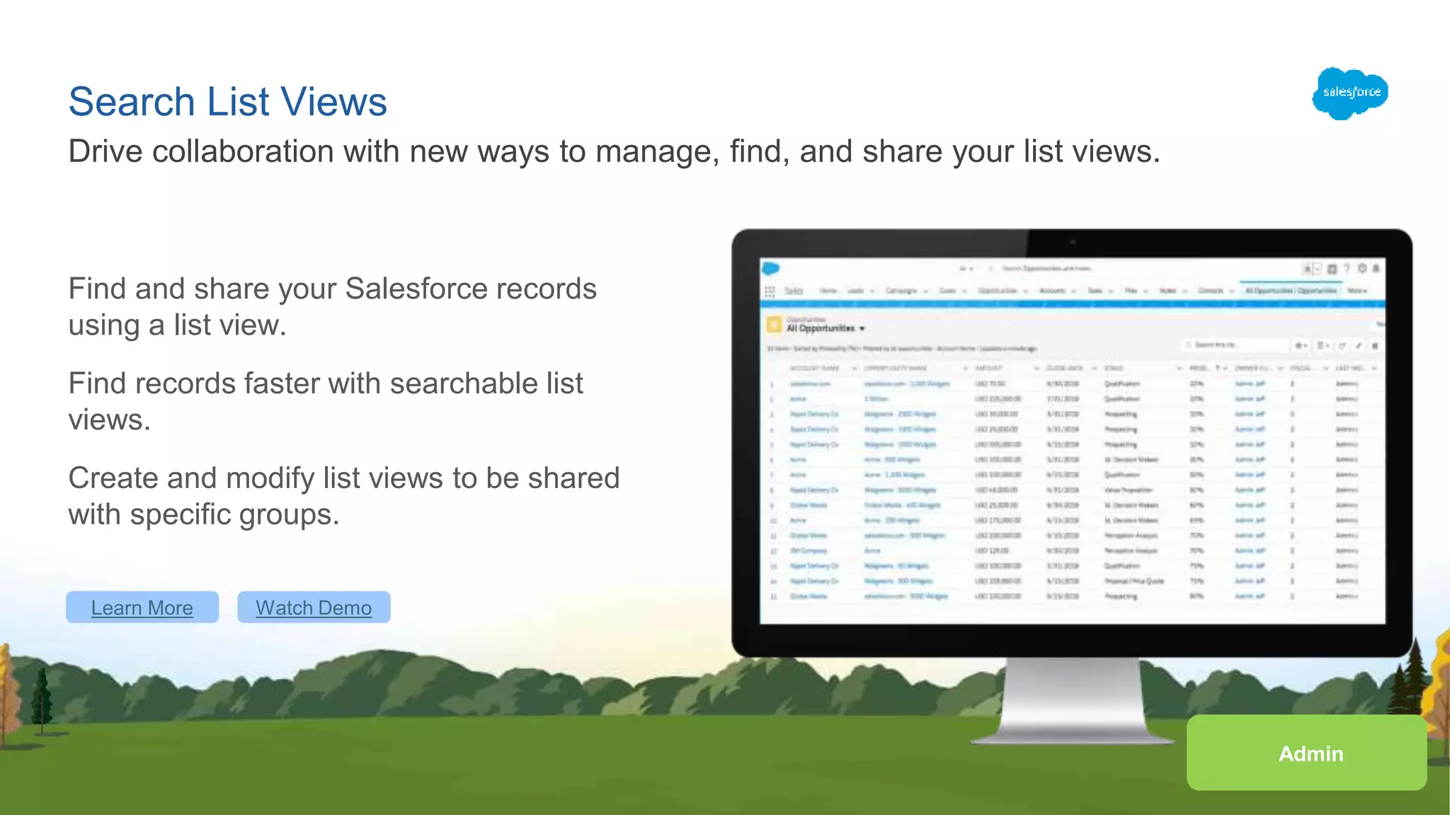Image resolution: width=1450 pixels, height=815 pixels.
Task: Open the 'All' search scope dropdown
Action: [x=966, y=269]
